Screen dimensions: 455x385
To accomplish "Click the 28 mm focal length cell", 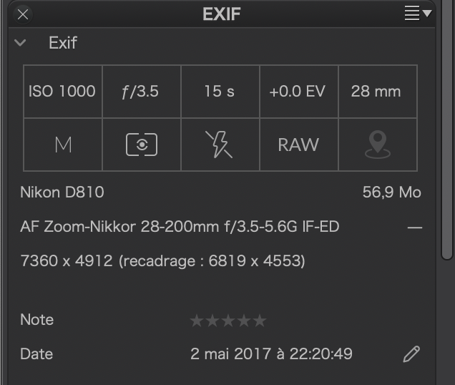I will pos(376,92).
